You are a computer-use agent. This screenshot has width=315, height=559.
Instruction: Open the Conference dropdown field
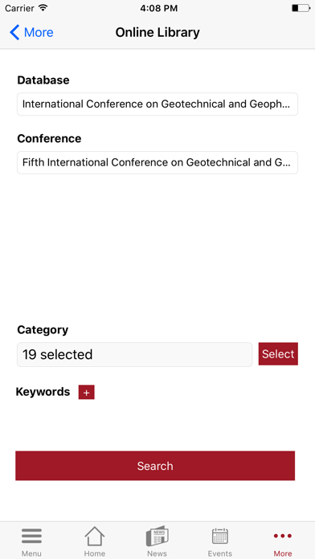tap(157, 162)
